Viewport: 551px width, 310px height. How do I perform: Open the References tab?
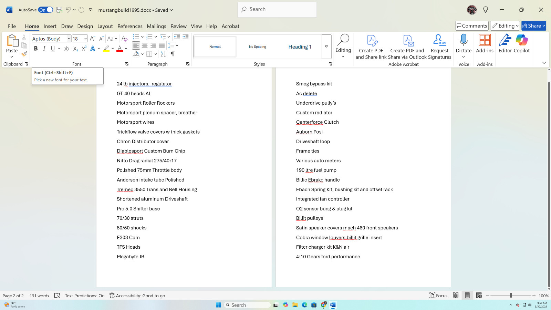130,26
